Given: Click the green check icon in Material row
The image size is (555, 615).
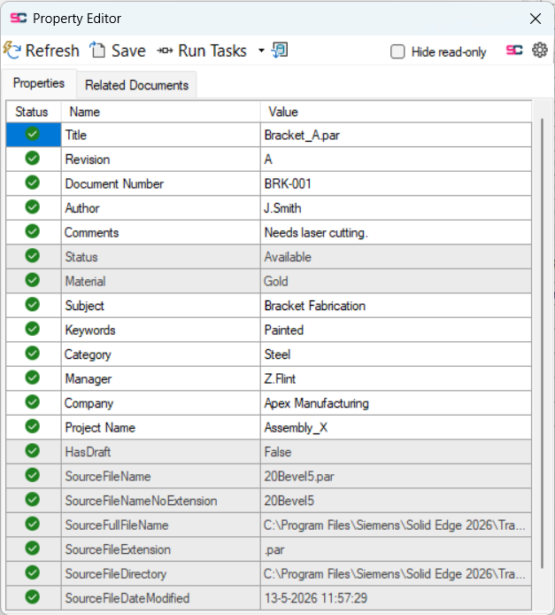Looking at the screenshot, I should point(33,280).
